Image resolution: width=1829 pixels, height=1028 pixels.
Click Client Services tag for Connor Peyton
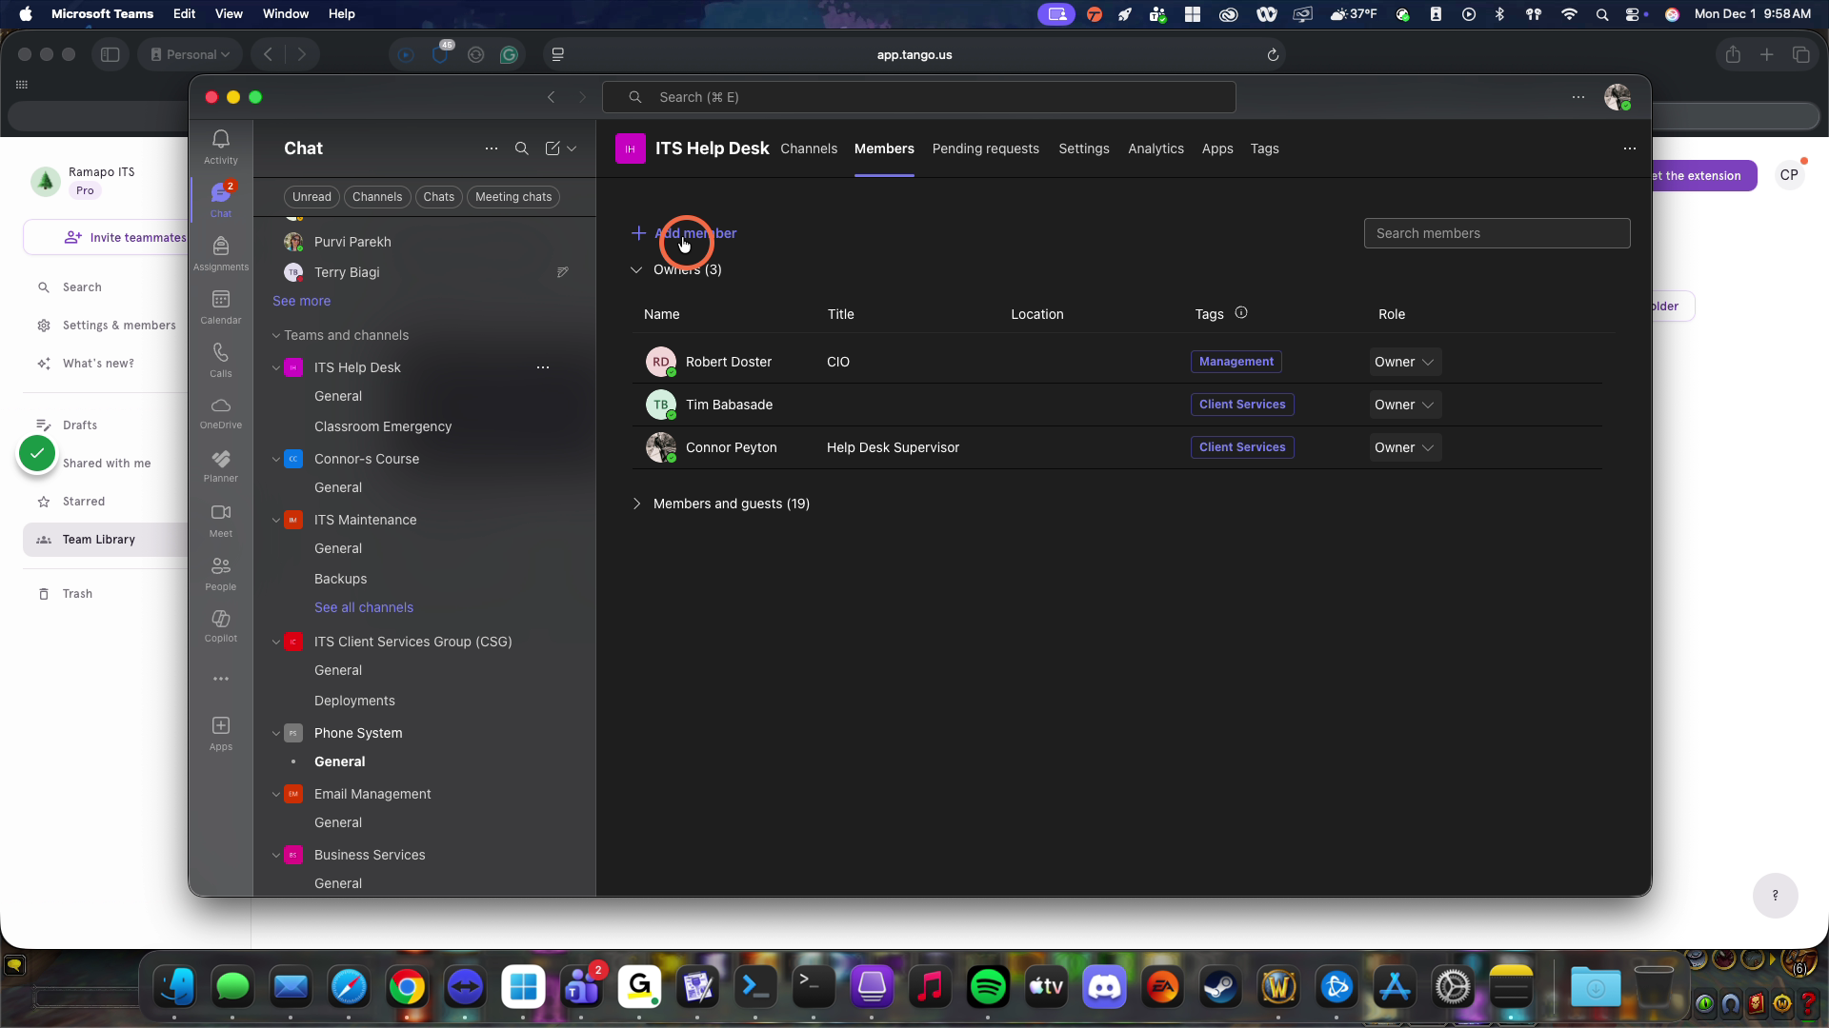point(1242,447)
